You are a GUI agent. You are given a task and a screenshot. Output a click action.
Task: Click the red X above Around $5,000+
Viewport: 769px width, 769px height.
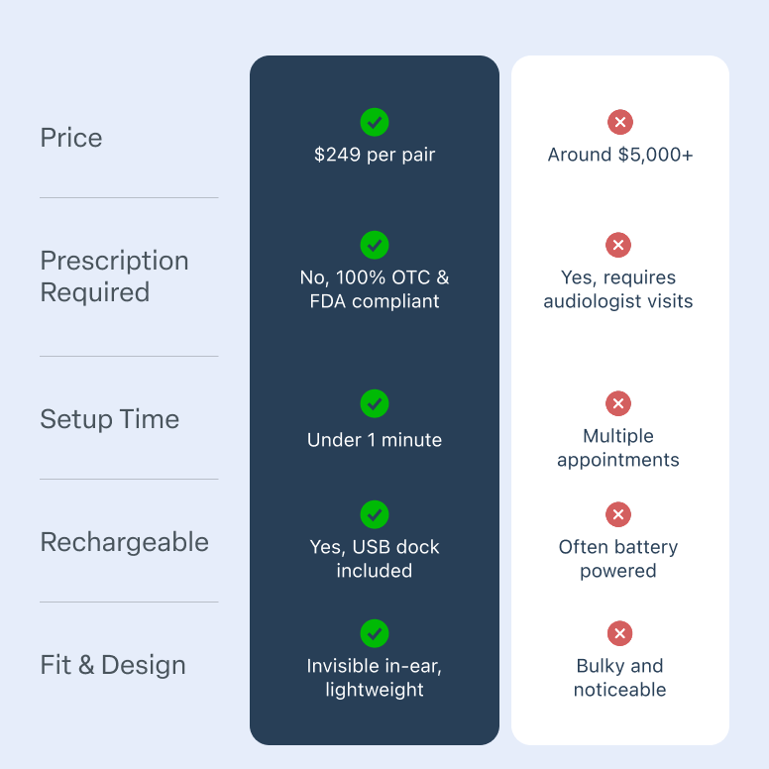(x=620, y=123)
